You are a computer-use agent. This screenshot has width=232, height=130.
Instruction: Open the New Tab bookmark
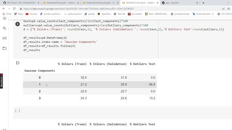[x=119, y=14]
